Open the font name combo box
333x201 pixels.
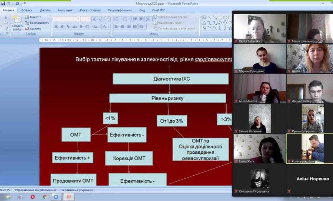[66, 19]
